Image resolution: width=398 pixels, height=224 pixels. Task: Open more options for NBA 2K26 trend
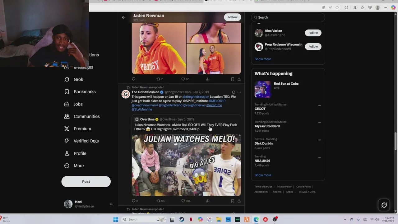319,157
